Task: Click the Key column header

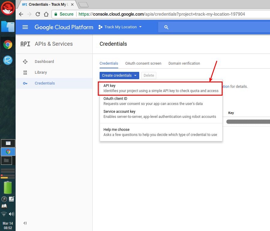Action: coord(231,113)
